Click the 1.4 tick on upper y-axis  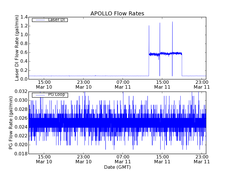coord(24,17)
